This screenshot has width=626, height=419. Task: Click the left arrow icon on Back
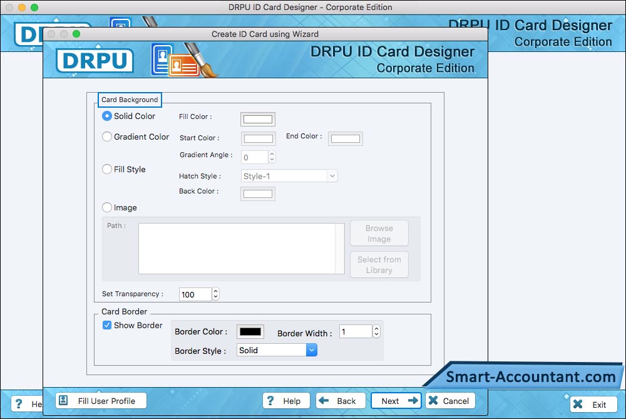(324, 400)
